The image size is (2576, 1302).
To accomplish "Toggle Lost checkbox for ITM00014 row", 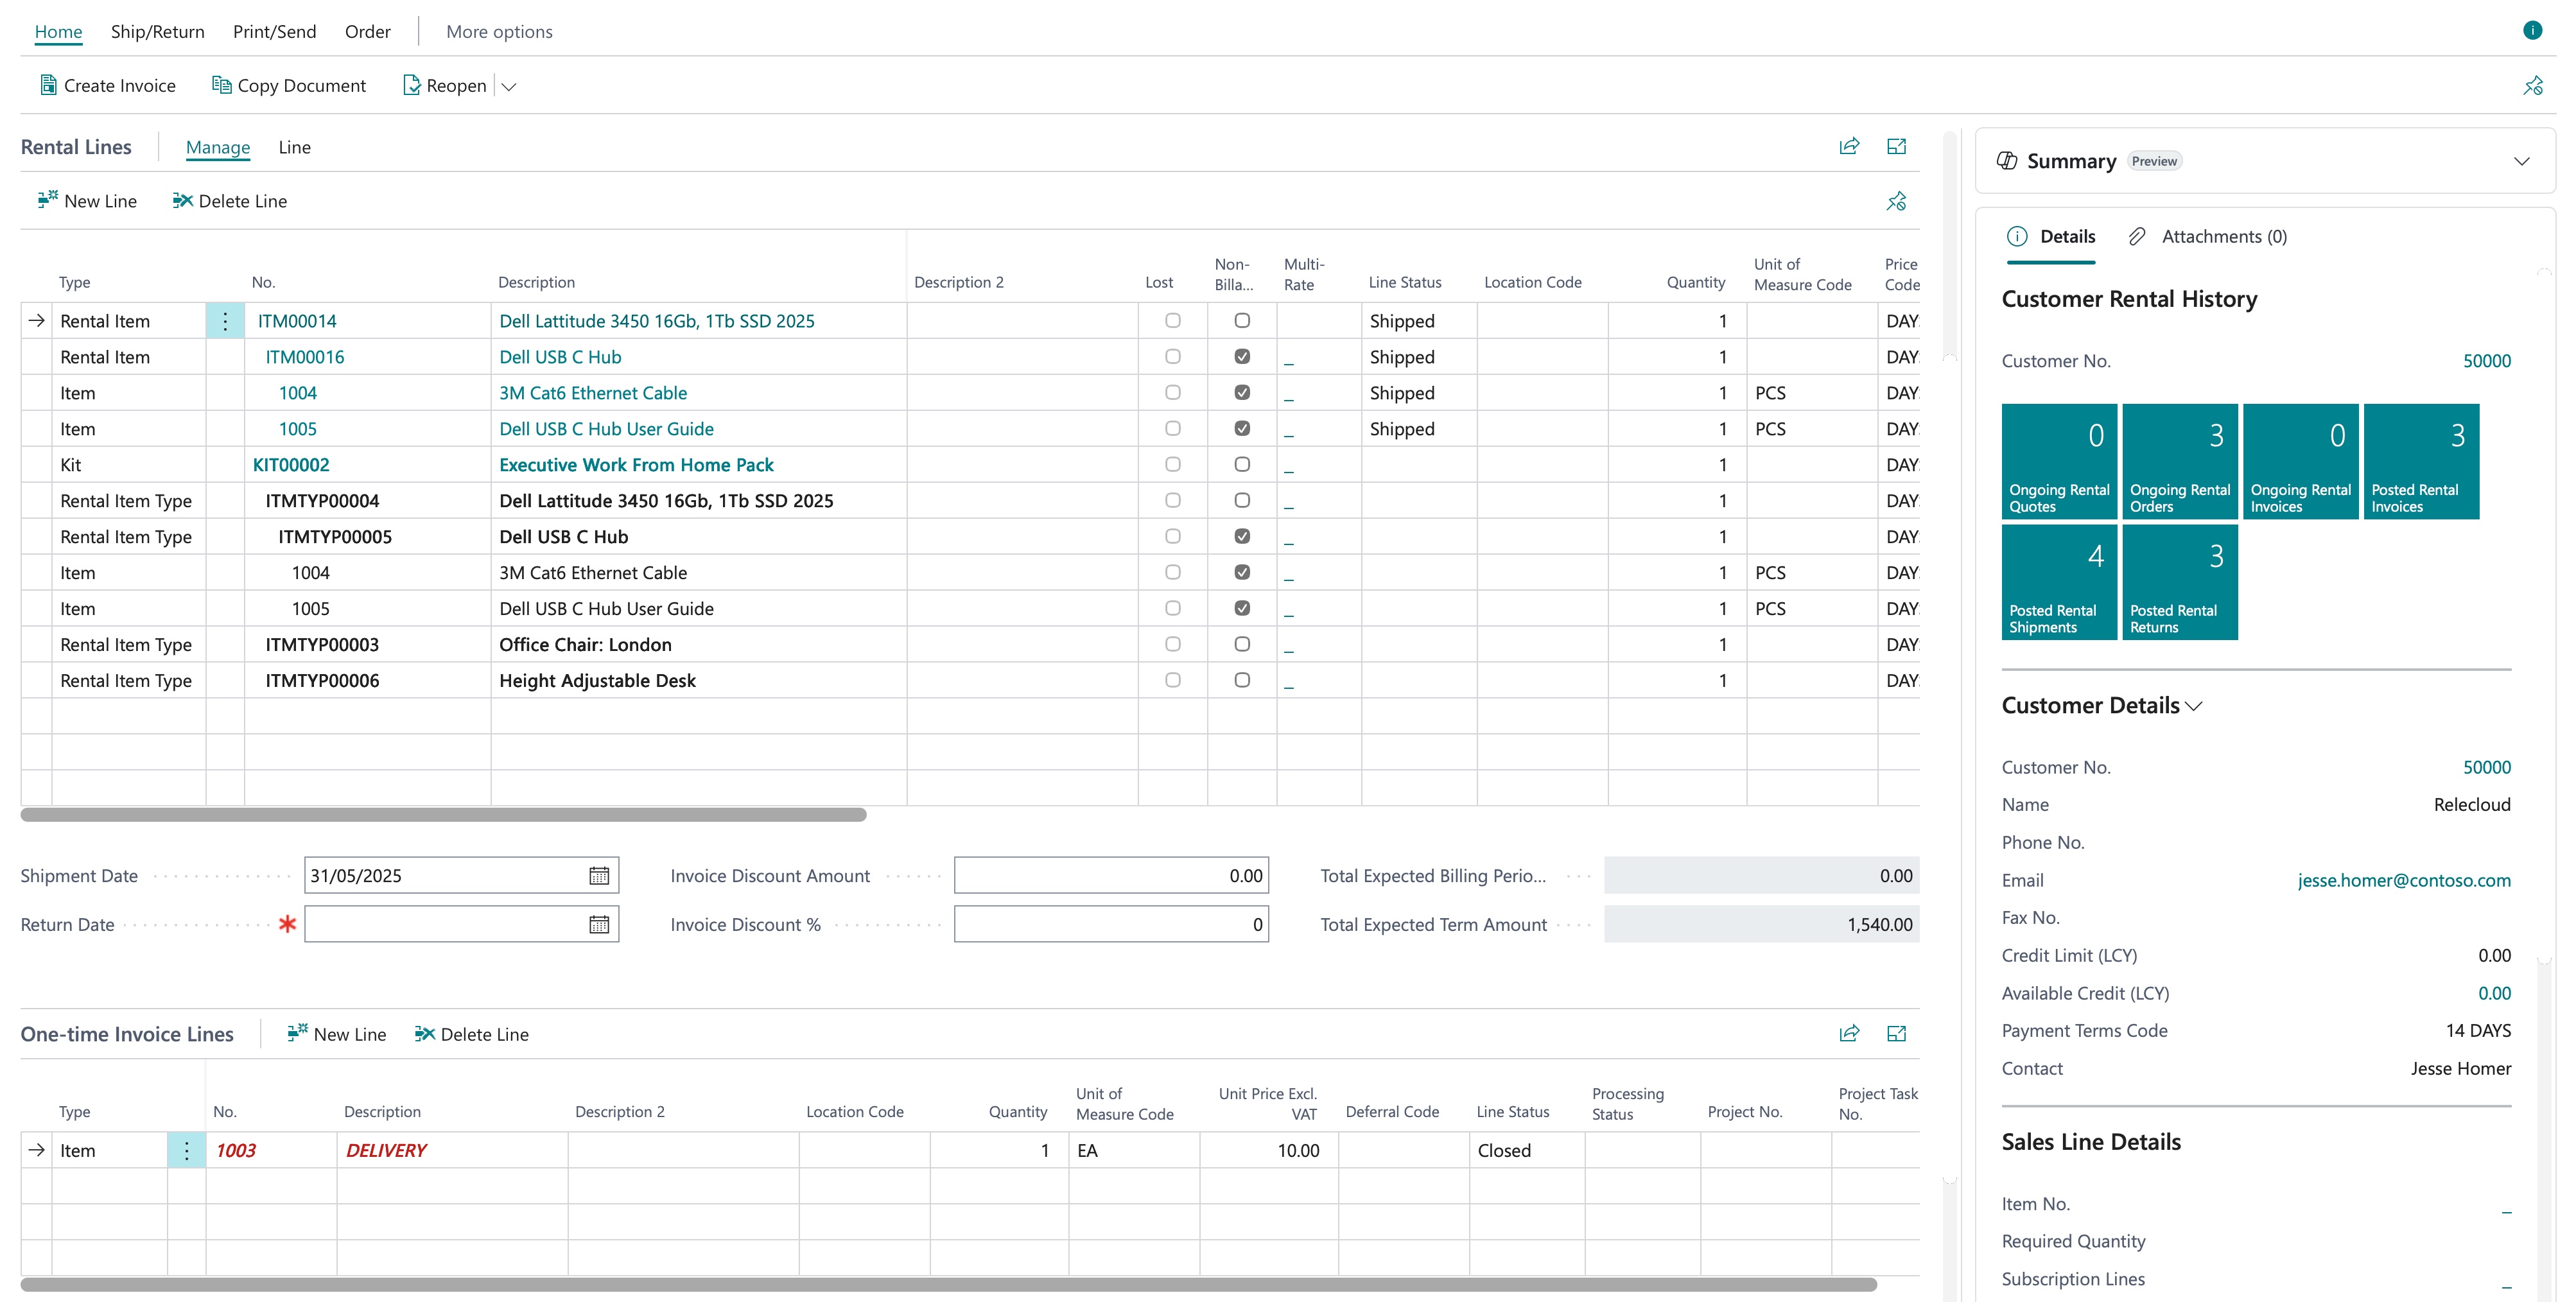I will [x=1173, y=321].
